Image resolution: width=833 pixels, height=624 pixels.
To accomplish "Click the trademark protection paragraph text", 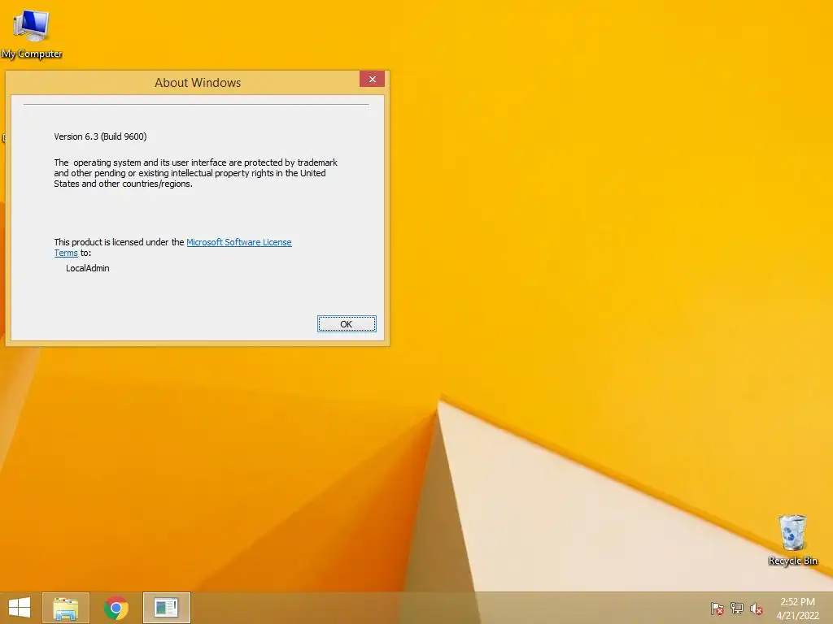I will 195,173.
